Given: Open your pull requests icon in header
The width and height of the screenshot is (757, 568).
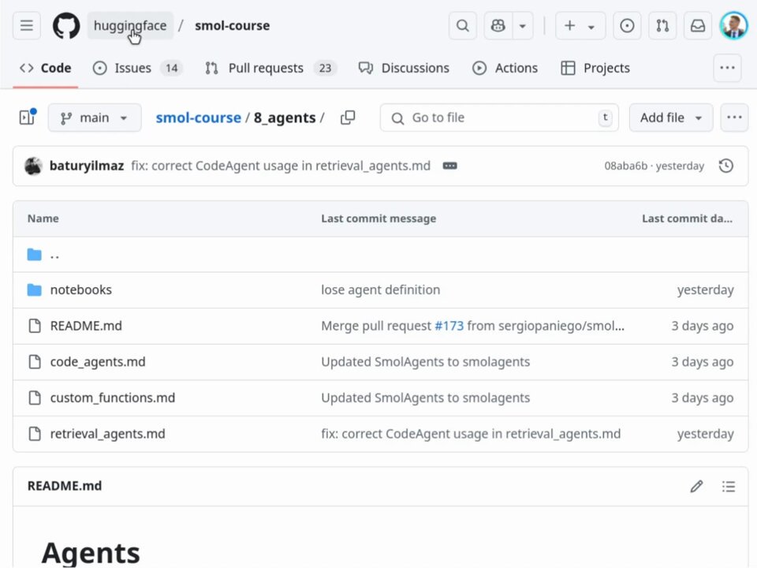Looking at the screenshot, I should 662,25.
